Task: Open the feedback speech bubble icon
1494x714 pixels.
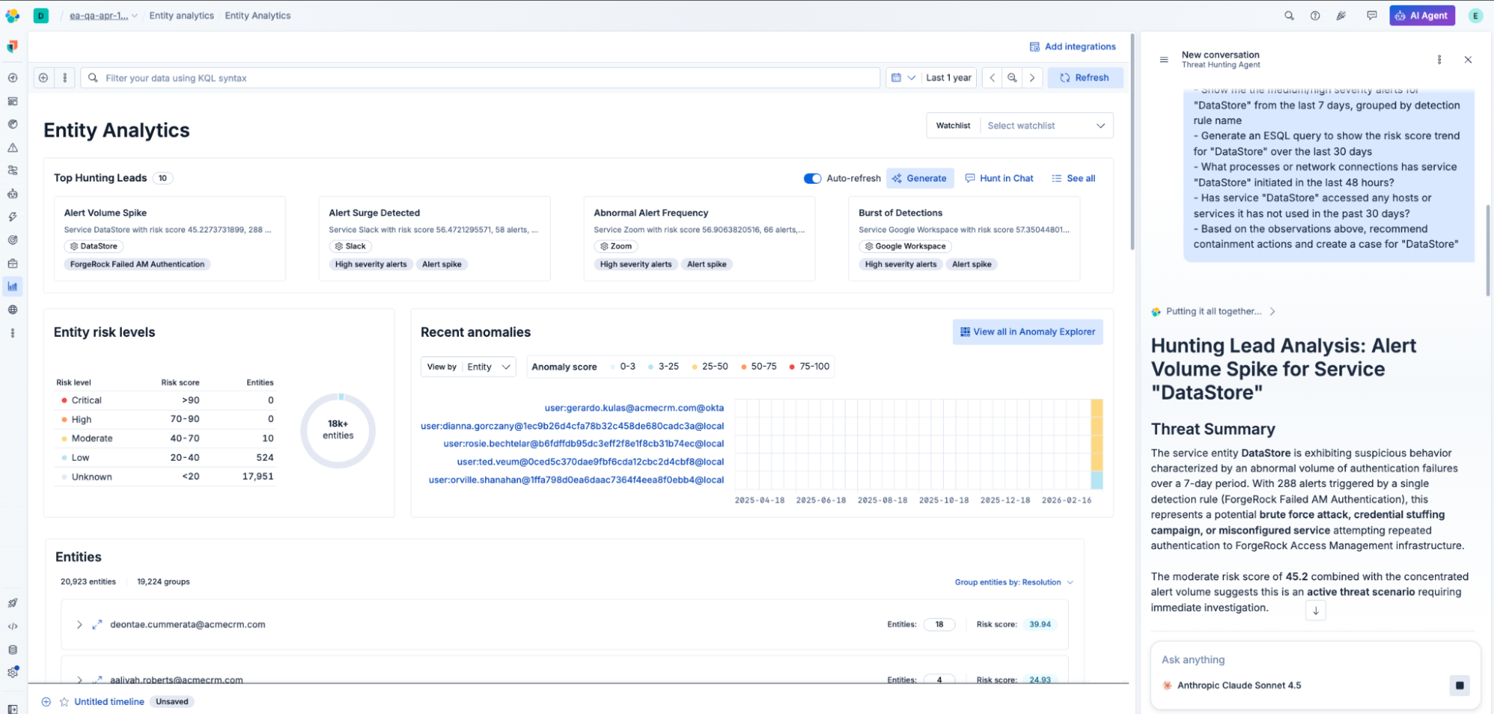Action: [1372, 16]
